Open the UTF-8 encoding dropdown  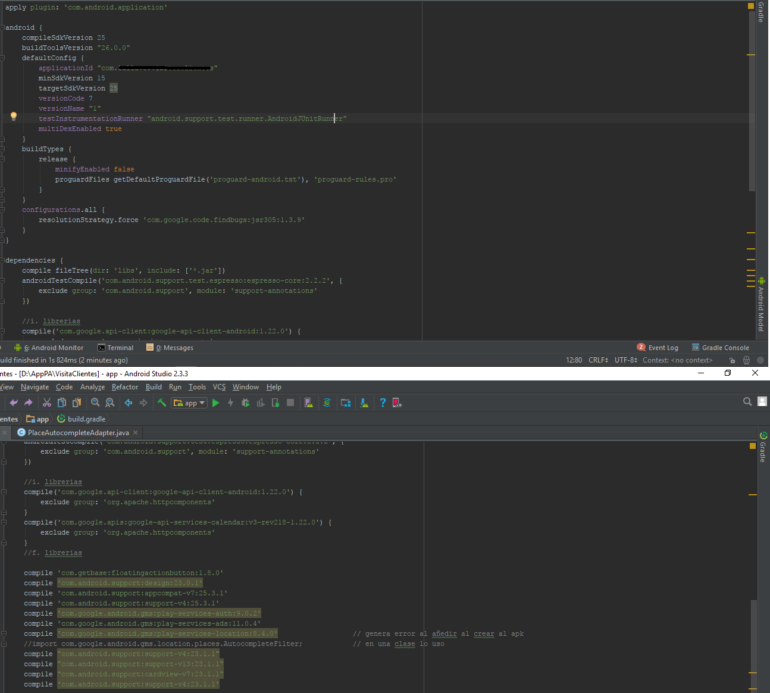[x=625, y=360]
